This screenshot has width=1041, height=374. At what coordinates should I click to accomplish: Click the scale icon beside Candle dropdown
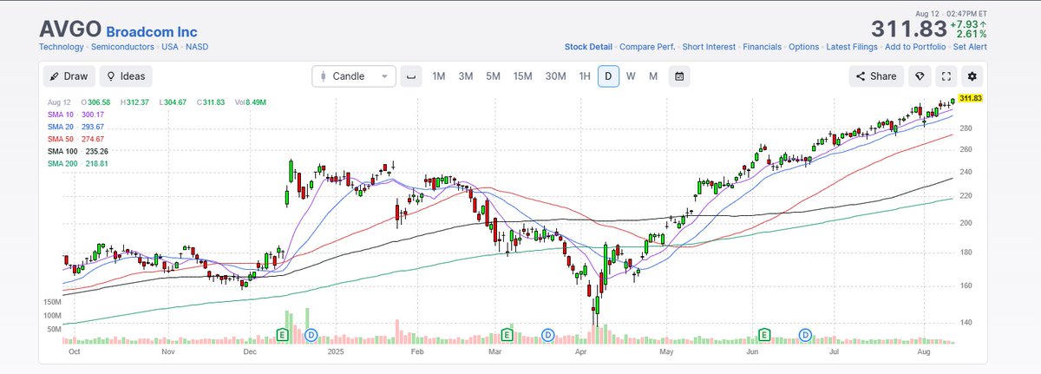pyautogui.click(x=411, y=76)
